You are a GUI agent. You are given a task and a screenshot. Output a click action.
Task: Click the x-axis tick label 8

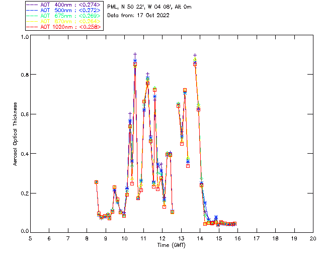(87, 238)
